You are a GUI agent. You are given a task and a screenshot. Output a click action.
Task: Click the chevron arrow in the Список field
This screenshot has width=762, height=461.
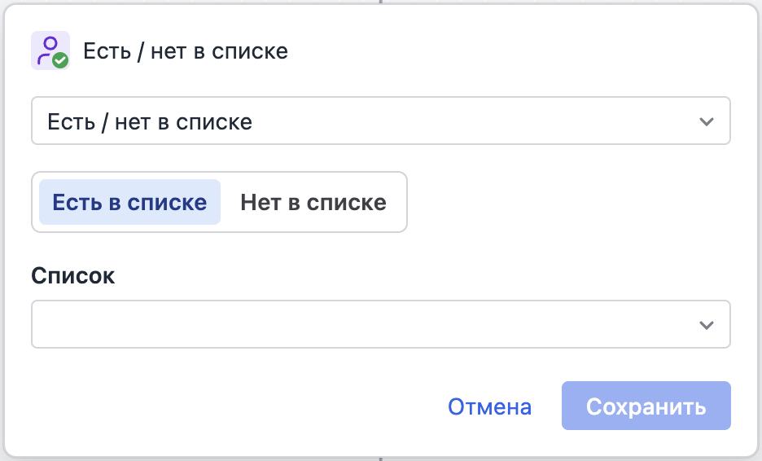[706, 325]
